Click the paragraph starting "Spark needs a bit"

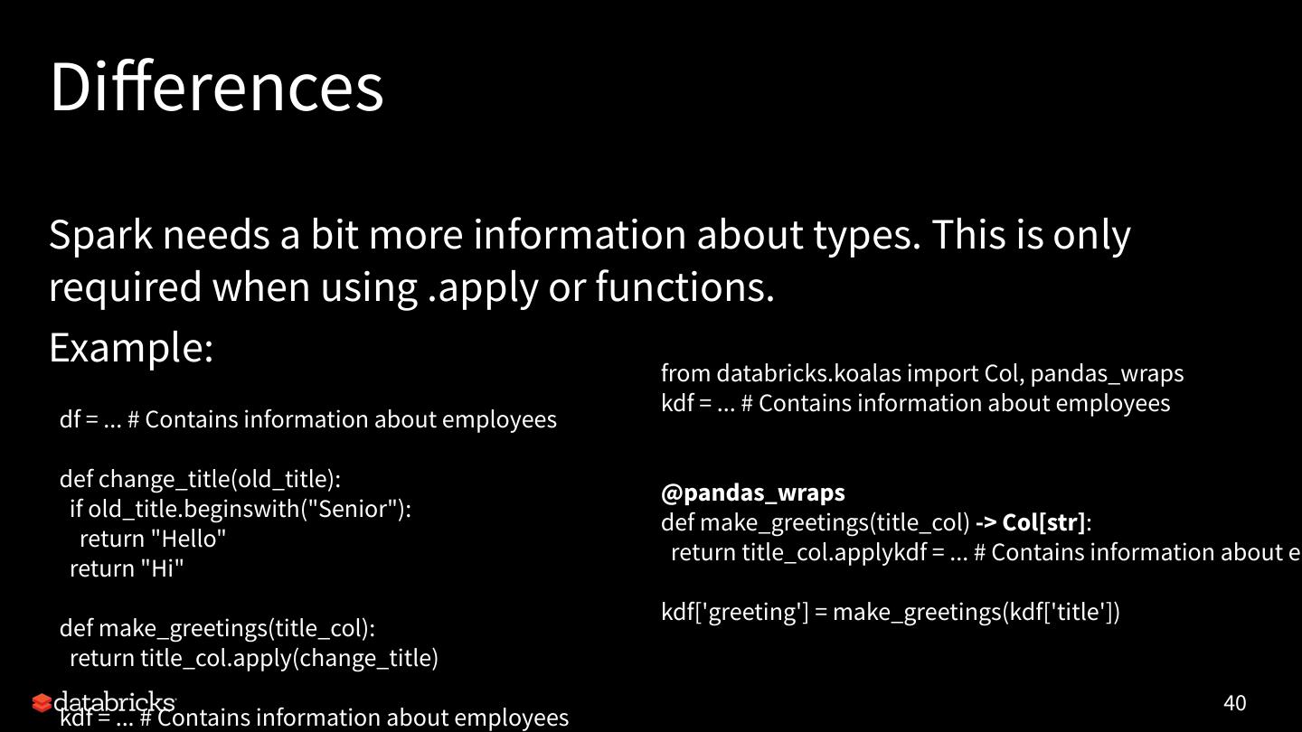pos(590,261)
